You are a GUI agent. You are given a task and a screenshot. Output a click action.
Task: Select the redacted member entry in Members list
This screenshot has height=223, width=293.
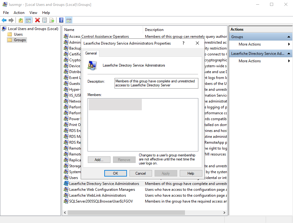(115, 105)
